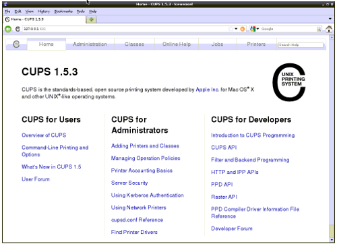The height and width of the screenshot is (244, 337).
Task: Open Introduction to CUPS Programming link
Action: coord(253,135)
